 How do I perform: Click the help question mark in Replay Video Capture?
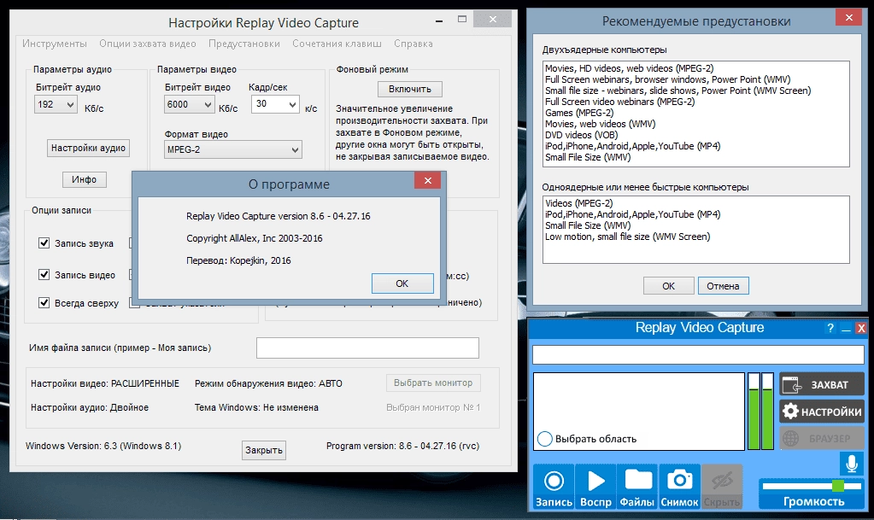pos(830,328)
